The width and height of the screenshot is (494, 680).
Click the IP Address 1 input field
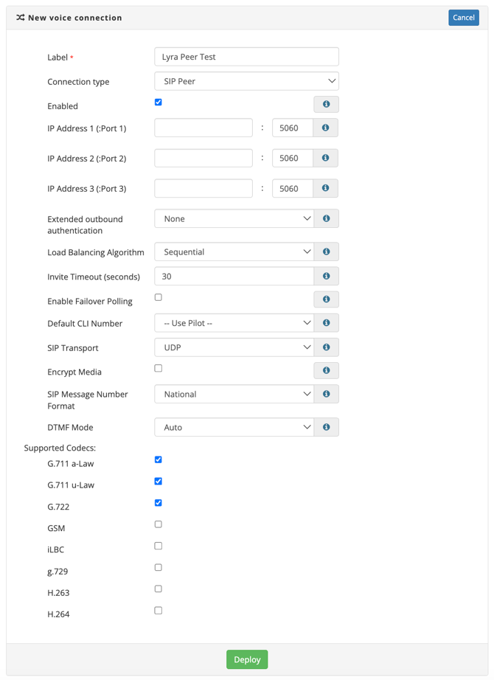click(203, 128)
